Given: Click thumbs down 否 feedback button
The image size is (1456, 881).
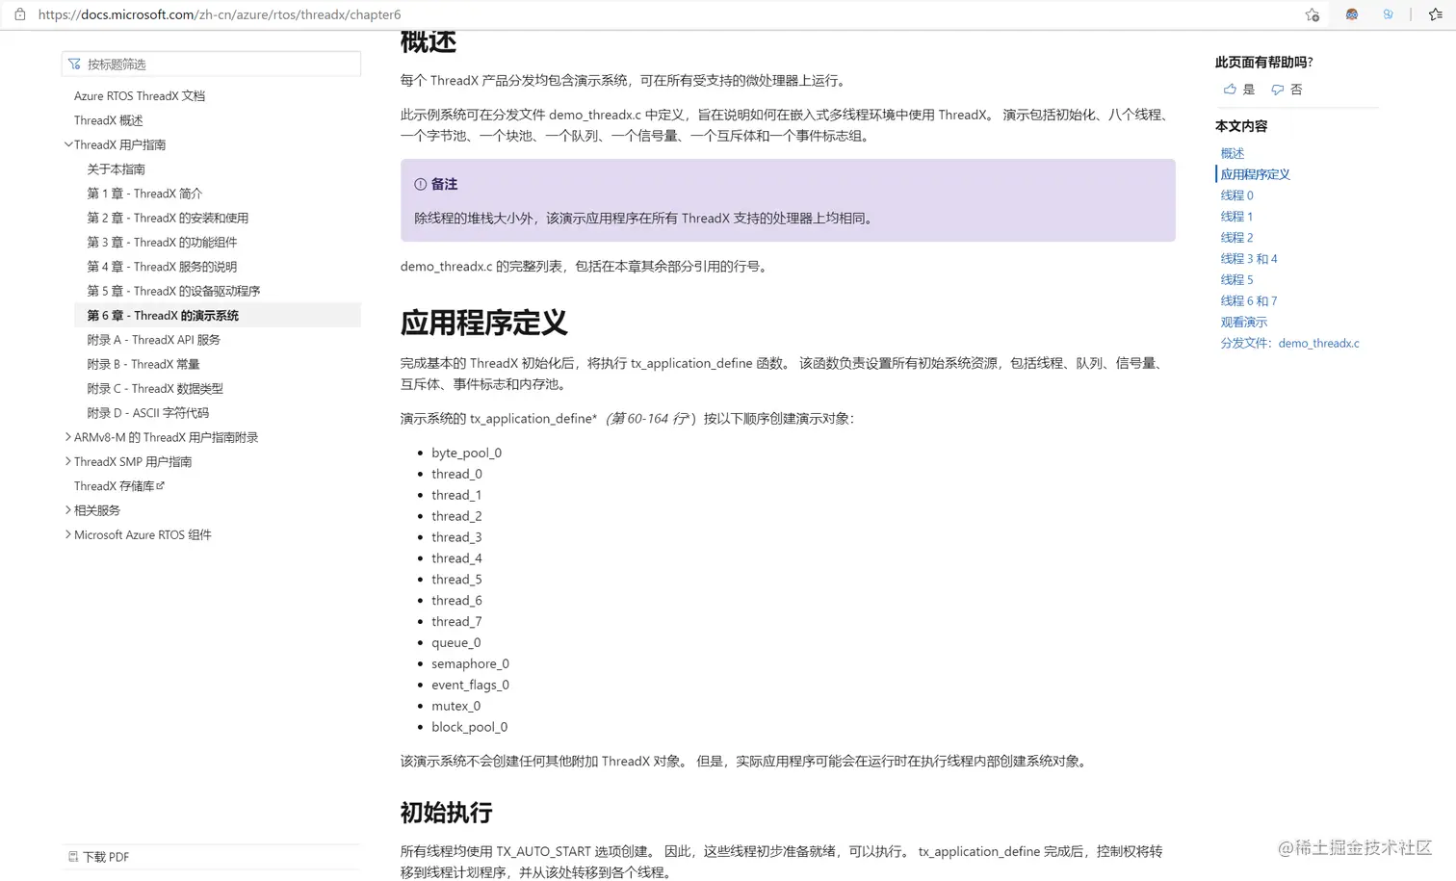Looking at the screenshot, I should (1287, 90).
